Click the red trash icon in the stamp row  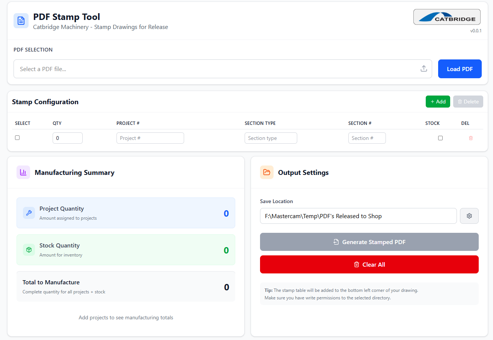click(471, 138)
